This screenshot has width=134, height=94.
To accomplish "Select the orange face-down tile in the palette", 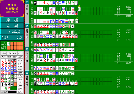I will (x=15, y=84).
